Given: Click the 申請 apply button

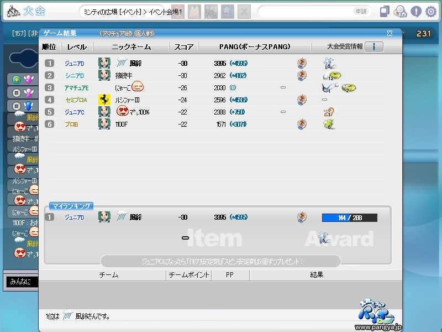Looking at the screenshot, I should tap(360, 11).
